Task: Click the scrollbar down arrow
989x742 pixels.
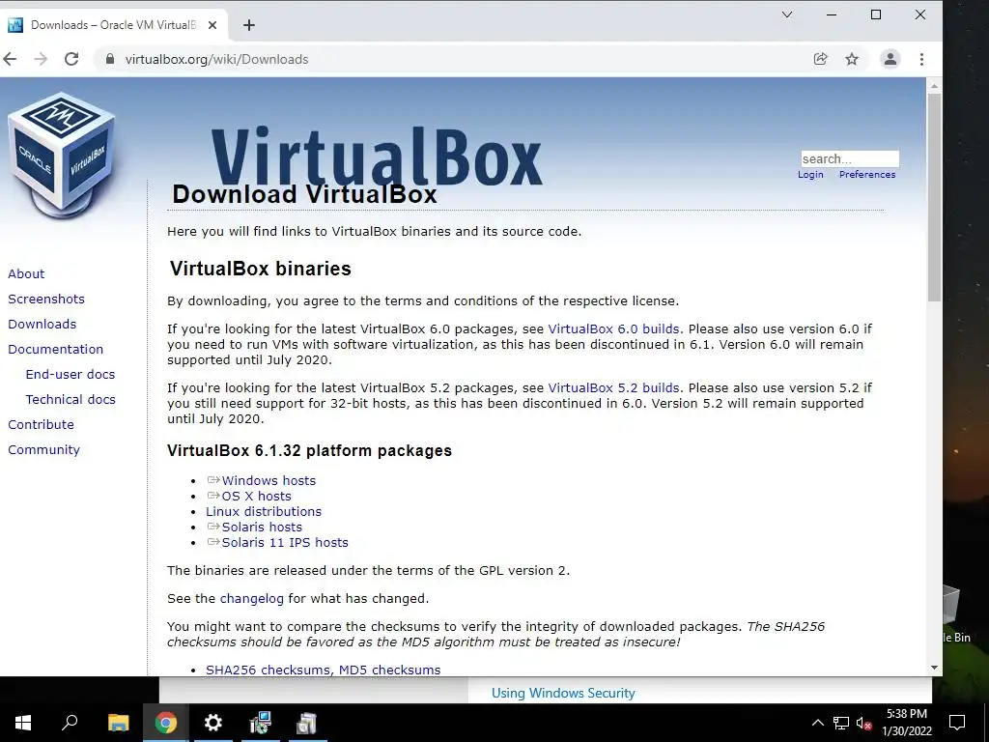Action: [x=934, y=668]
